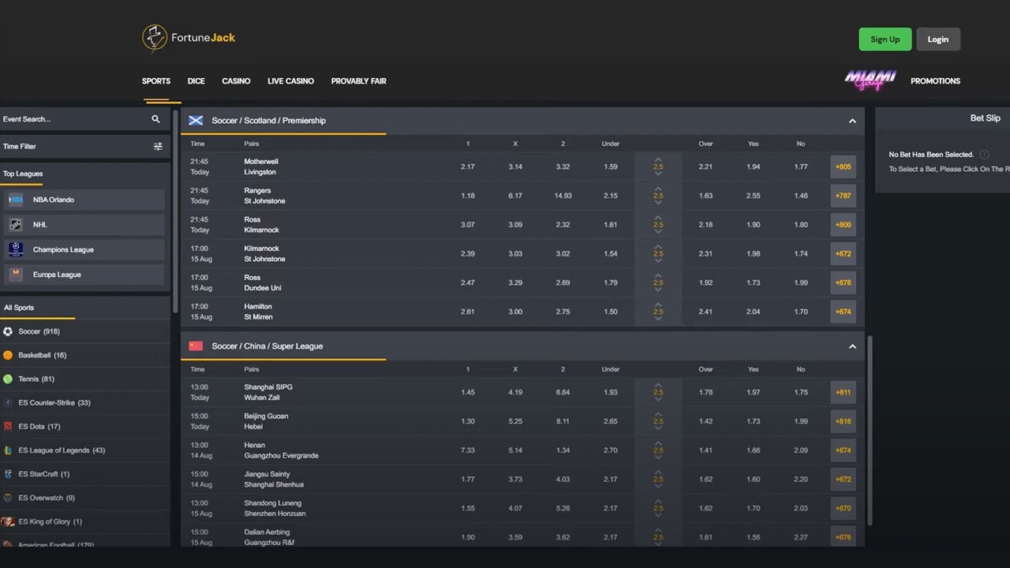Select No 1.74 for Kilmarnock vs St Johnstone

[x=801, y=254]
